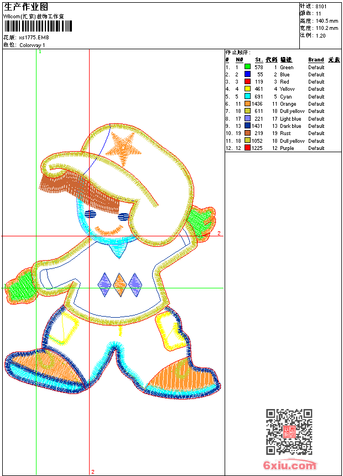Click the color count value 11 in header
Image resolution: width=343 pixels, height=476 pixels.
pyautogui.click(x=319, y=14)
